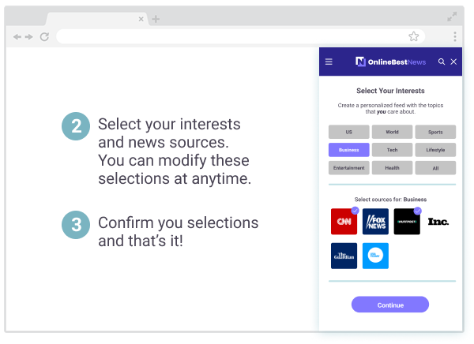Close the OnlineBestNews panel

coord(453,62)
